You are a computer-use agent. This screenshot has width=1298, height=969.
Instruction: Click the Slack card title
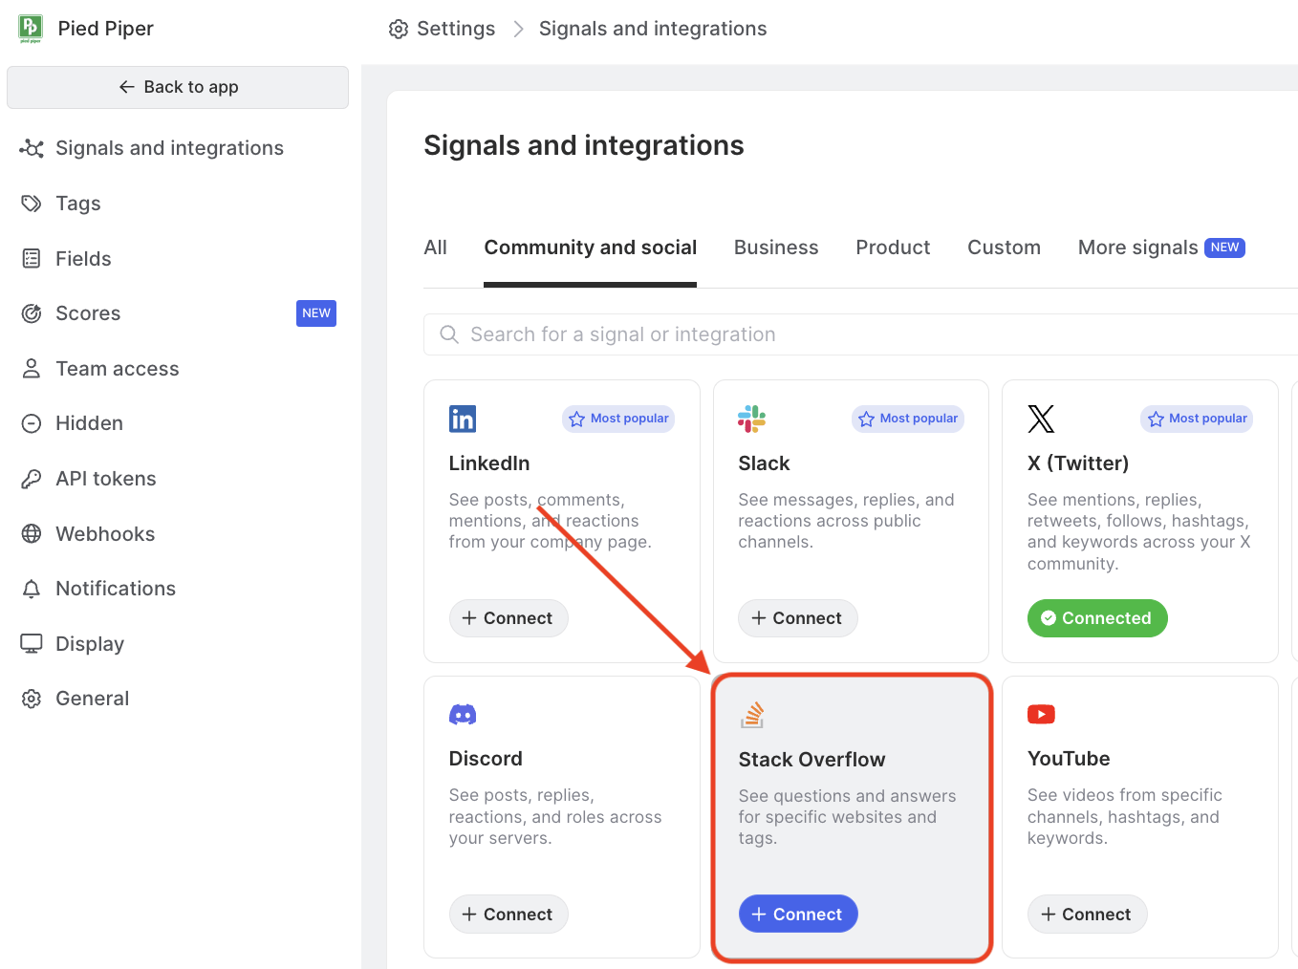coord(764,463)
